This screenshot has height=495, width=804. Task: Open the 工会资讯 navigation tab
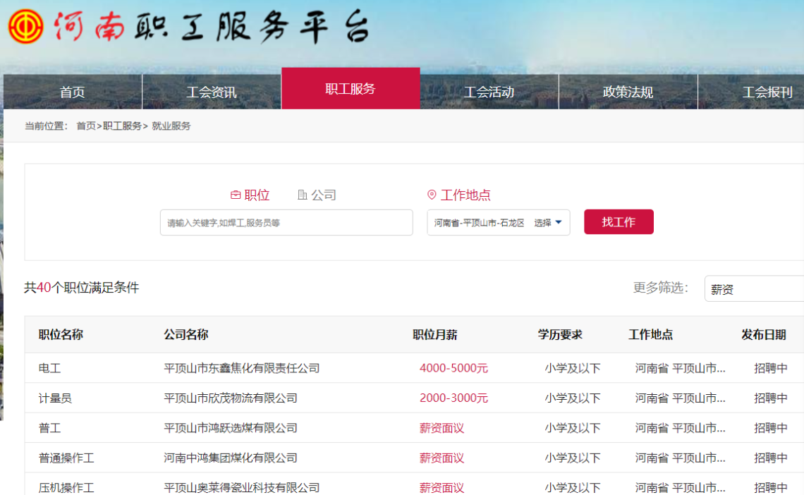tap(212, 92)
